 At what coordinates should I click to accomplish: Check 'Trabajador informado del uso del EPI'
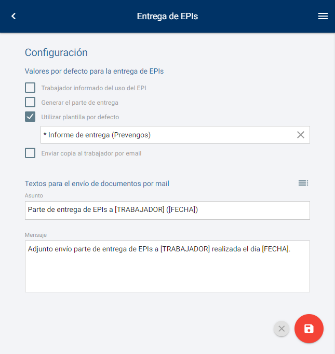coord(31,88)
